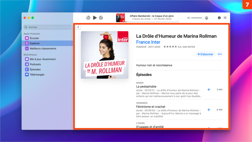
Task: Close the Podcasts window
Action: [25, 18]
